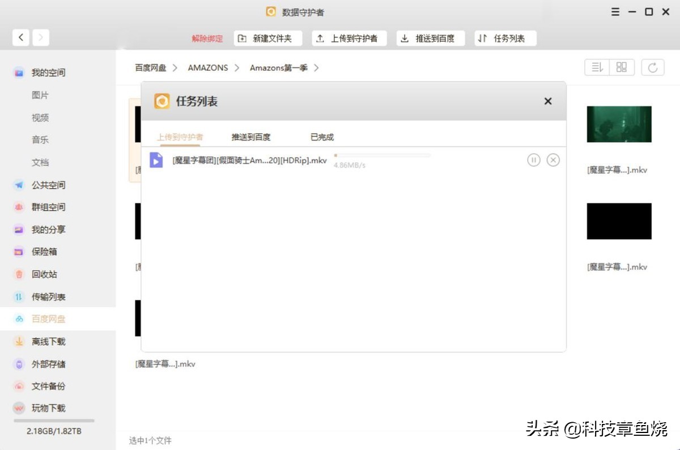Image resolution: width=680 pixels, height=450 pixels.
Task: Switch to list view layout
Action: pyautogui.click(x=597, y=67)
